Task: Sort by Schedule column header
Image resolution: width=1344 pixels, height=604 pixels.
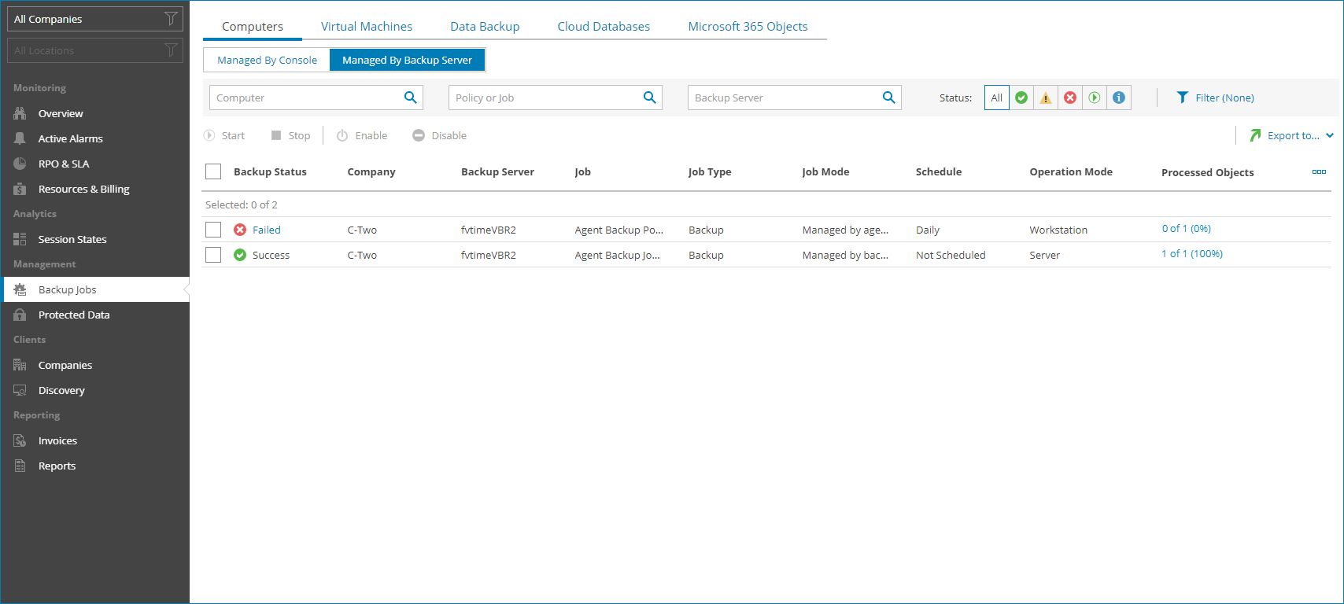Action: point(939,171)
